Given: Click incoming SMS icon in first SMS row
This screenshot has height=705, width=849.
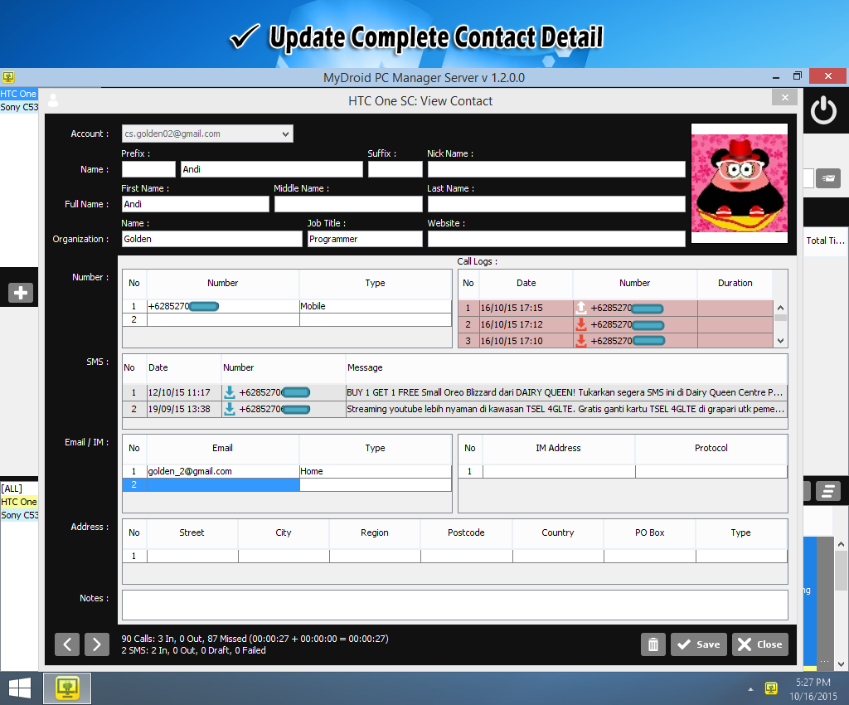Looking at the screenshot, I should (x=230, y=392).
